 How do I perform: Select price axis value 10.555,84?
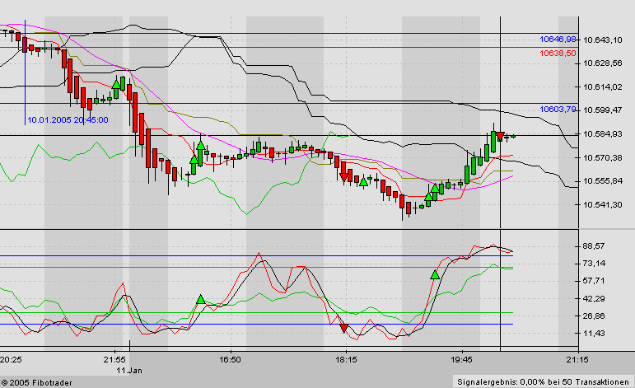point(603,181)
